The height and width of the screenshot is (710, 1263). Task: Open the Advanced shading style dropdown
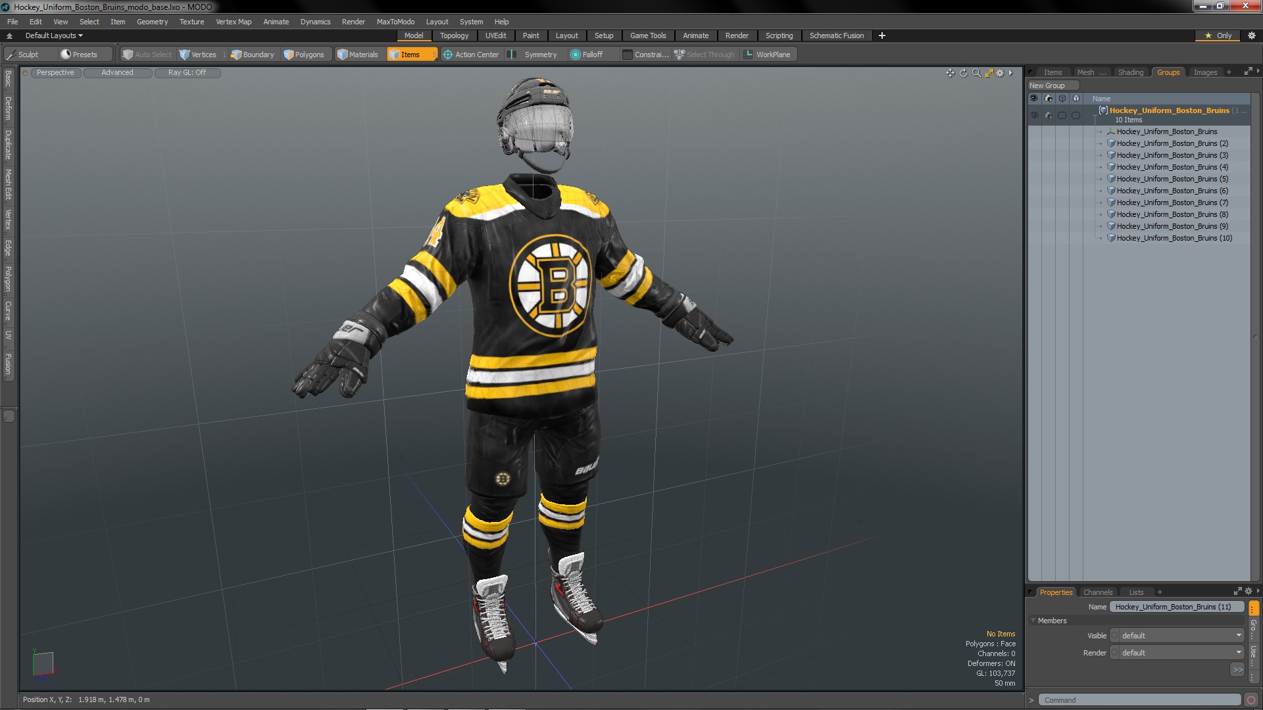point(117,73)
